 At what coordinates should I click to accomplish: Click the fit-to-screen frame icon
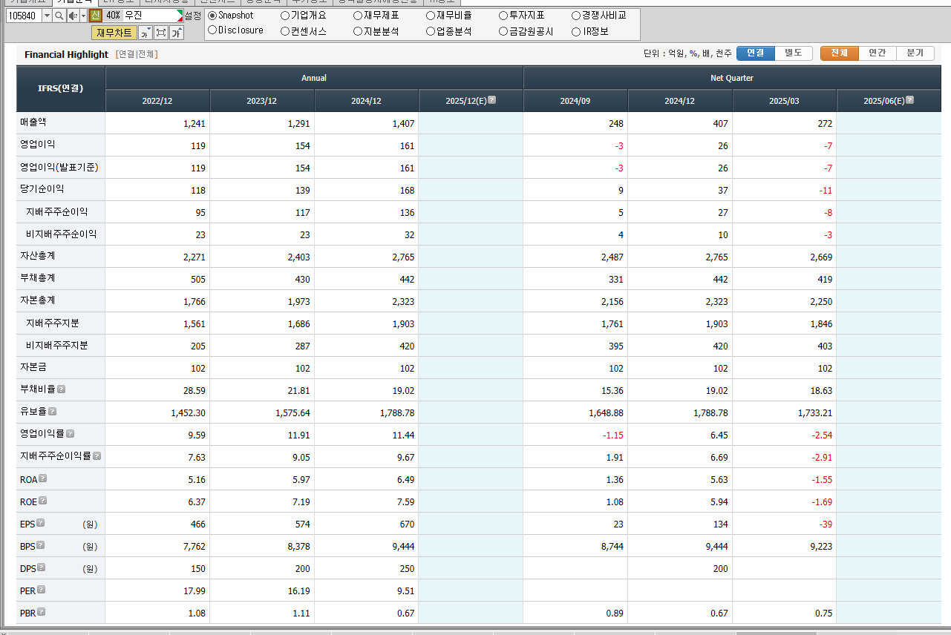tap(160, 33)
